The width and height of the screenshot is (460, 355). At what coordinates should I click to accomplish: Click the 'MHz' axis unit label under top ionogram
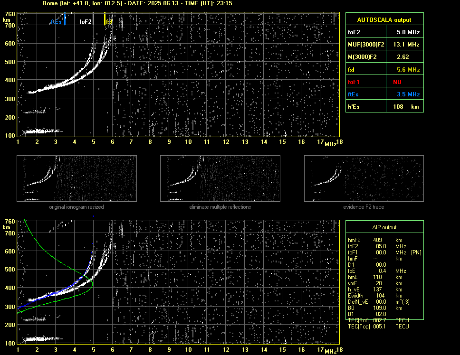pyautogui.click(x=330, y=144)
